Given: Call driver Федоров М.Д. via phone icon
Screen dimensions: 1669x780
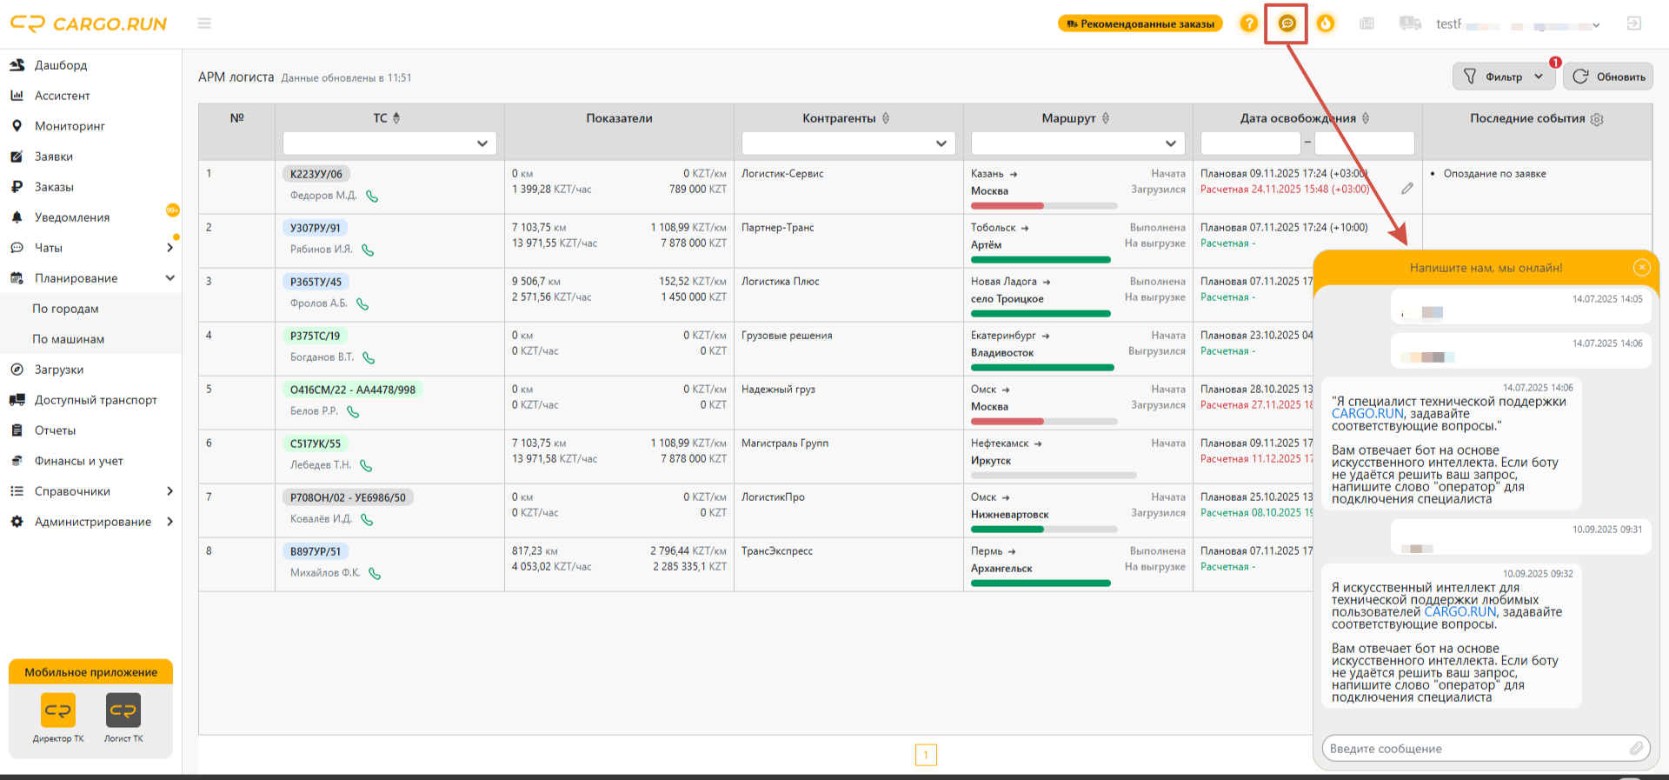Looking at the screenshot, I should [x=372, y=197].
